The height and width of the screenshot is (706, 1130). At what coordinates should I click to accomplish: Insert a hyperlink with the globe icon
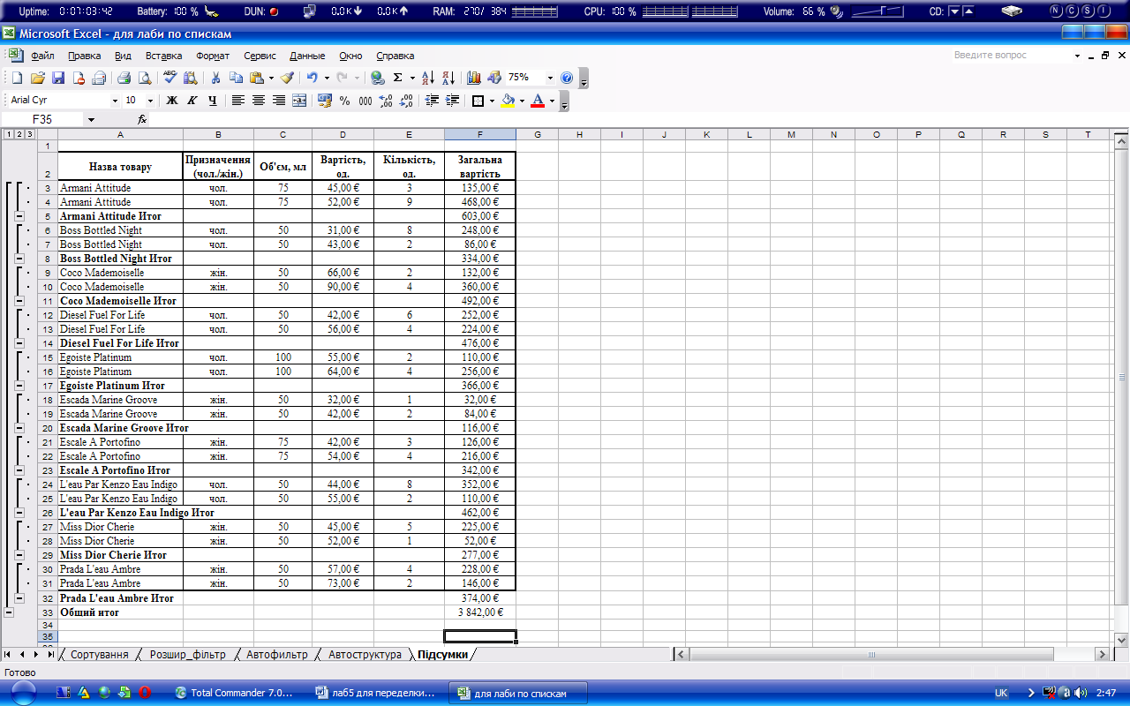click(x=378, y=78)
